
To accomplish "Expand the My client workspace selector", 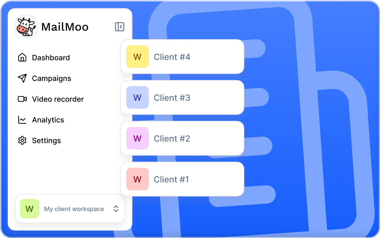I will (70, 209).
